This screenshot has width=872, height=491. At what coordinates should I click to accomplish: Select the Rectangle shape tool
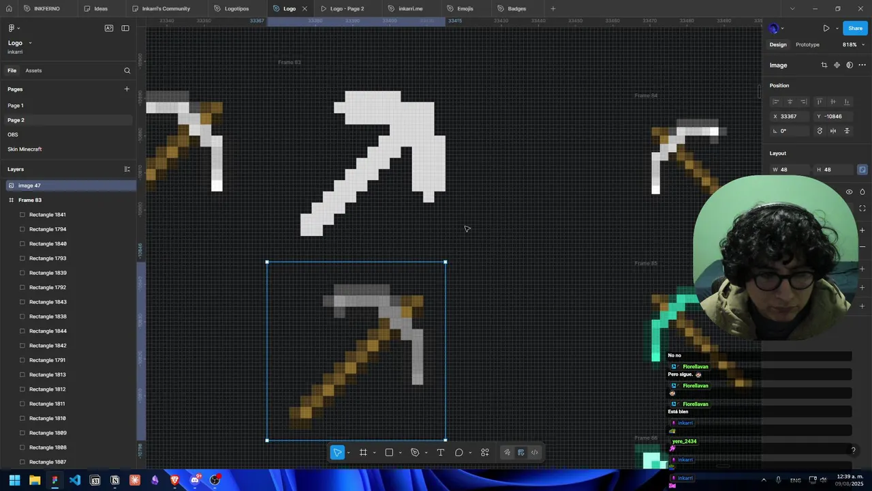click(x=389, y=453)
